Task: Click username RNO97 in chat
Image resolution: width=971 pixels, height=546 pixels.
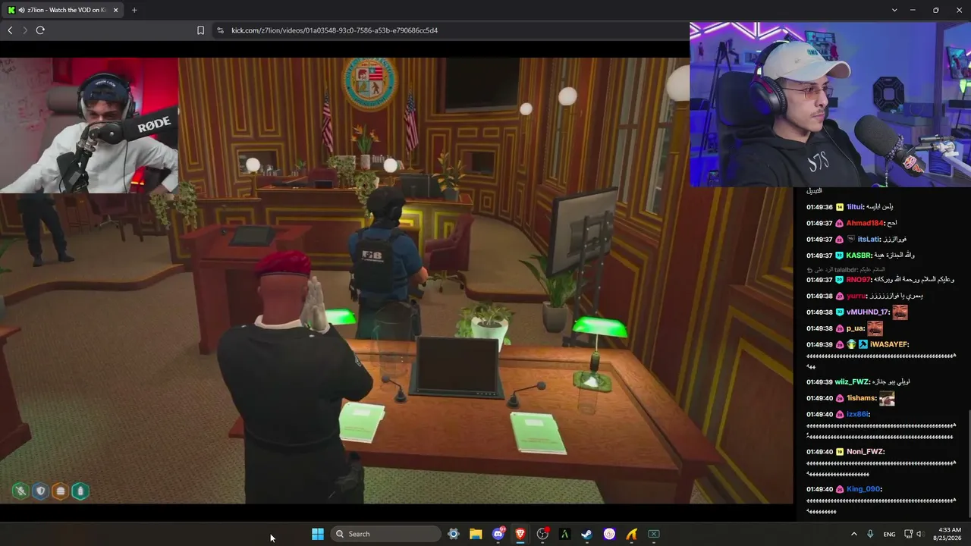Action: (x=859, y=280)
